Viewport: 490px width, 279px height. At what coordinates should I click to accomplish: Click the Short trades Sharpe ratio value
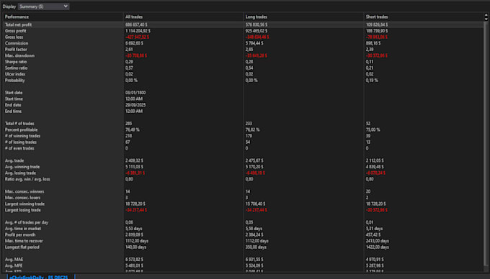[x=370, y=62]
